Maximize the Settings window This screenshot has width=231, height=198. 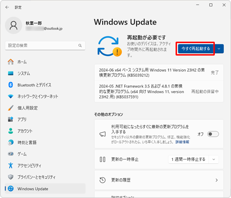[x=211, y=5]
